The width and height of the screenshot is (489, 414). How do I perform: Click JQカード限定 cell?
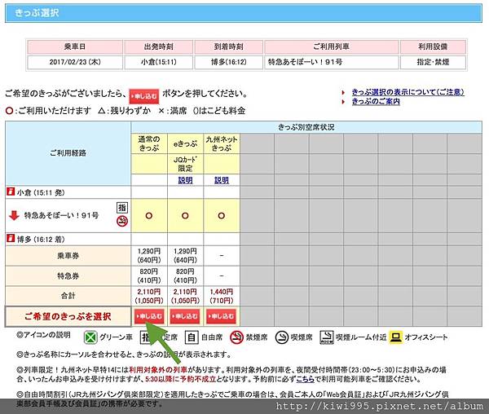185,164
